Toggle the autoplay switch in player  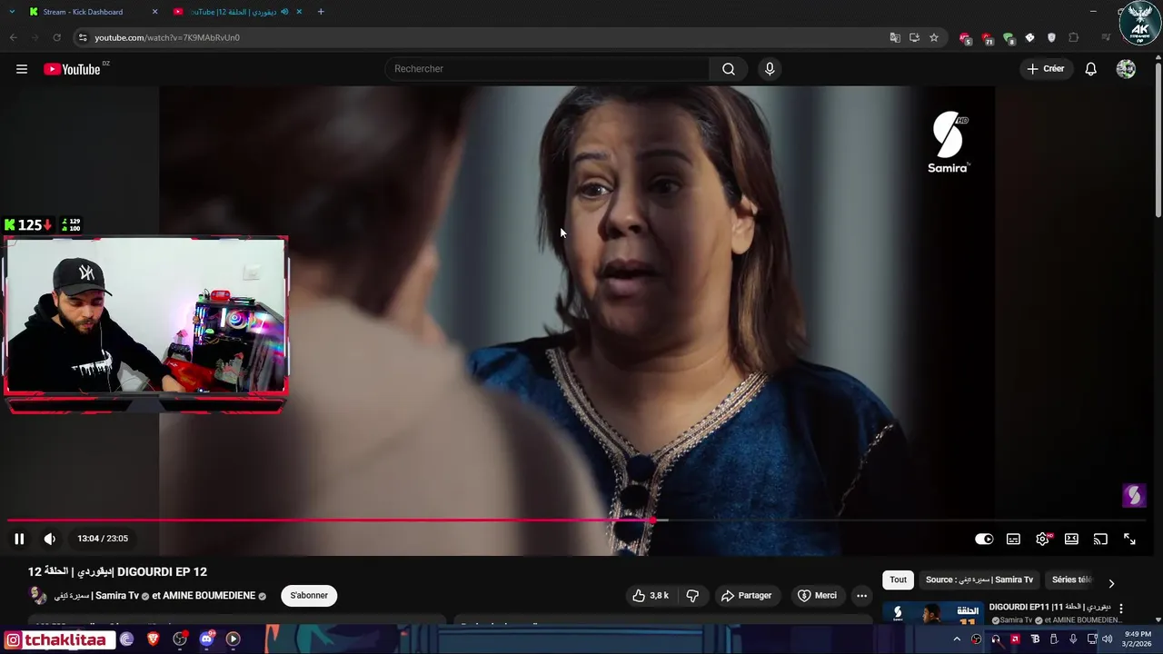point(984,539)
